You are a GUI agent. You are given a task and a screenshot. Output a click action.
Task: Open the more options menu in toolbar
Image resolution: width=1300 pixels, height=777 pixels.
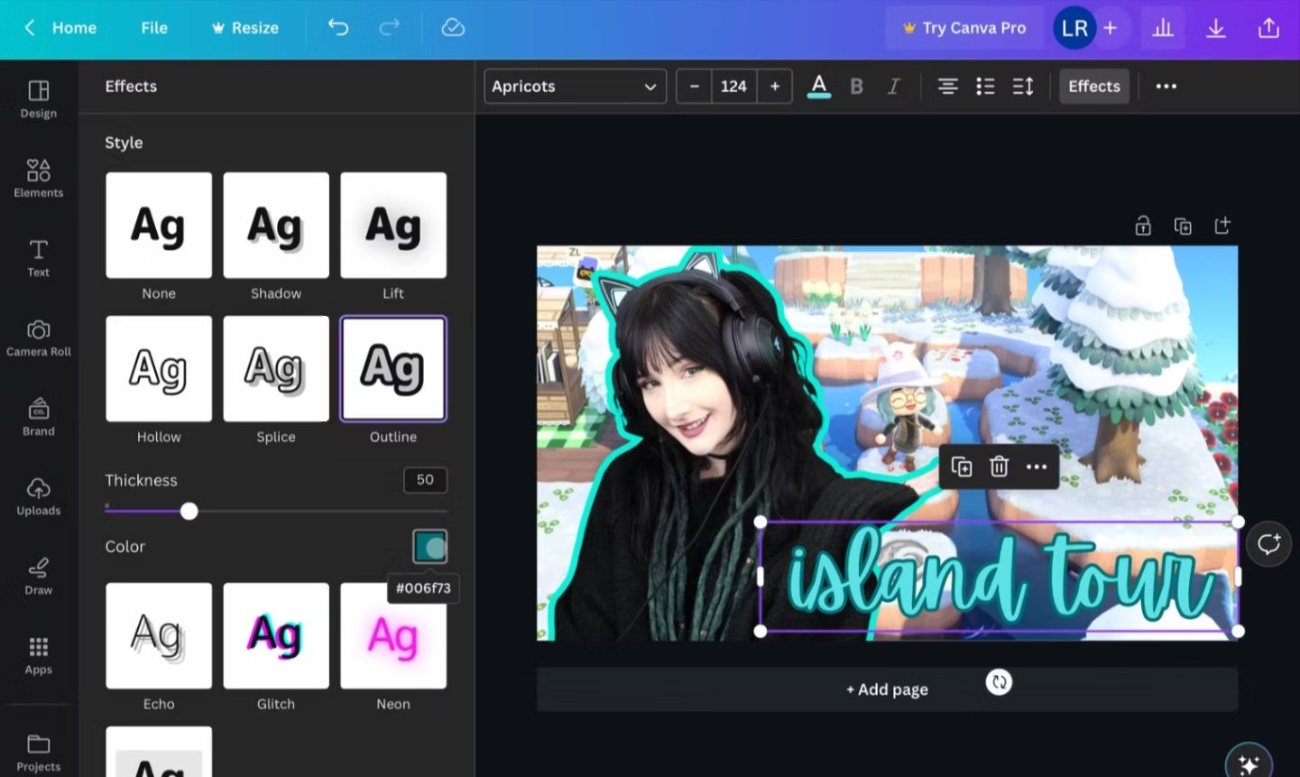(1166, 86)
